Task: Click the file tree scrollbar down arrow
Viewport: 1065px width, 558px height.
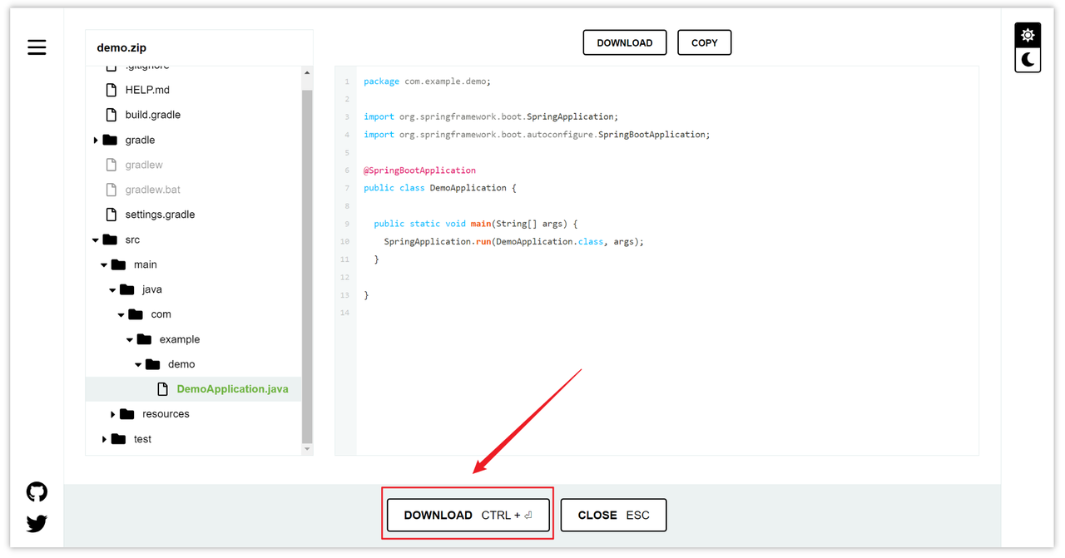Action: tap(307, 449)
